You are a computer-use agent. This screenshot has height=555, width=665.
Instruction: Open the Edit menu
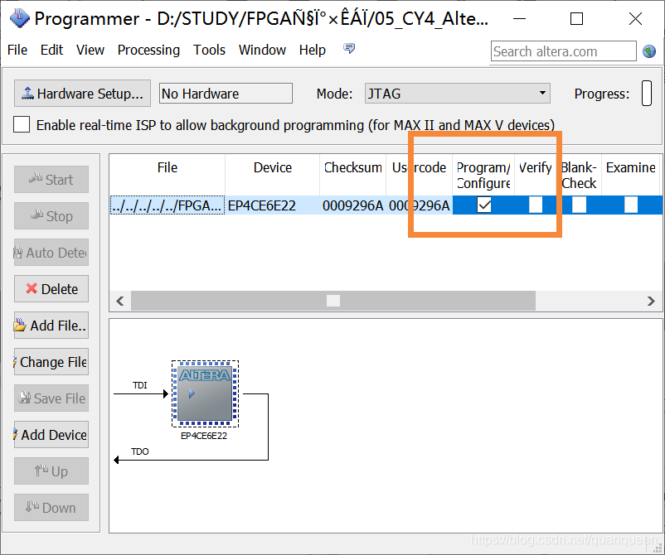click(51, 50)
